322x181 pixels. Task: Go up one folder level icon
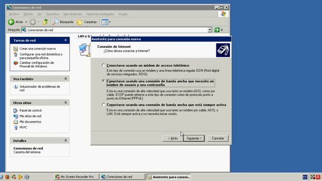click(46, 22)
